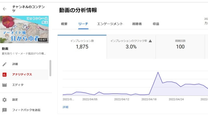Open the 概要 tab
The height and width of the screenshot is (117, 208).
point(64,24)
